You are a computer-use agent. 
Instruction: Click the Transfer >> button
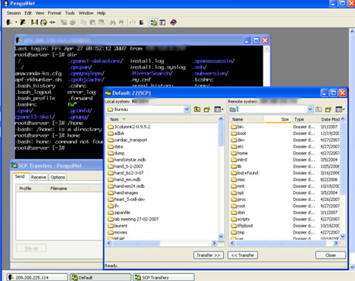(x=209, y=255)
